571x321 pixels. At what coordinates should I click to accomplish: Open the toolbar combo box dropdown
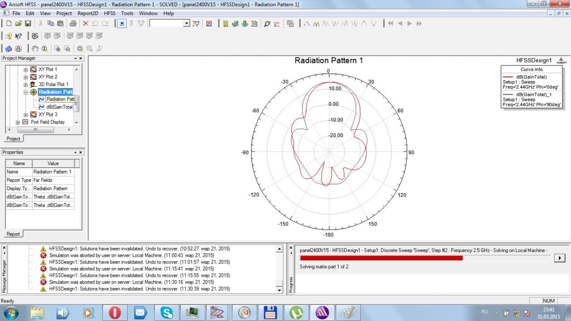pos(186,24)
